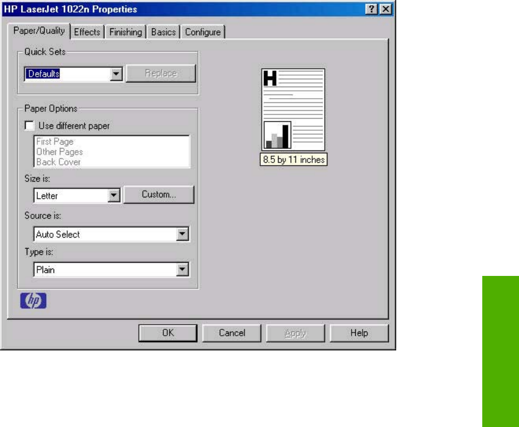
Task: Open the Effects tab
Action: [87, 32]
